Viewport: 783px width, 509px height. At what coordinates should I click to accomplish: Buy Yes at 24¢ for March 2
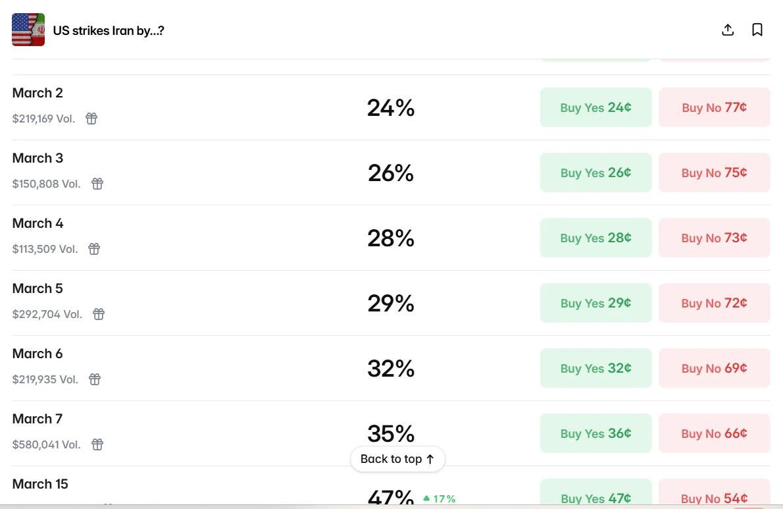click(595, 107)
